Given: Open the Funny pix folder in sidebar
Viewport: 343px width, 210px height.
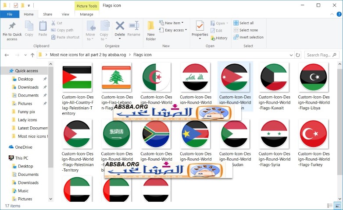Looking at the screenshot, I should [x=26, y=112].
